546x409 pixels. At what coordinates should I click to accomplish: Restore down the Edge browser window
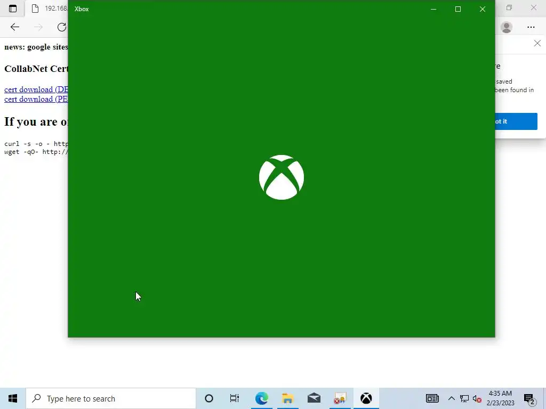(509, 7)
